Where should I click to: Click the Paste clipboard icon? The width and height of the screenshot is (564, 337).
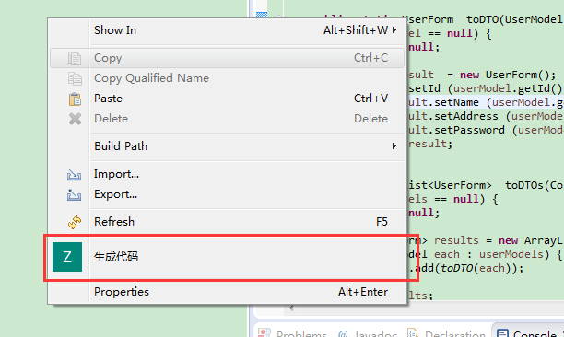click(x=75, y=99)
